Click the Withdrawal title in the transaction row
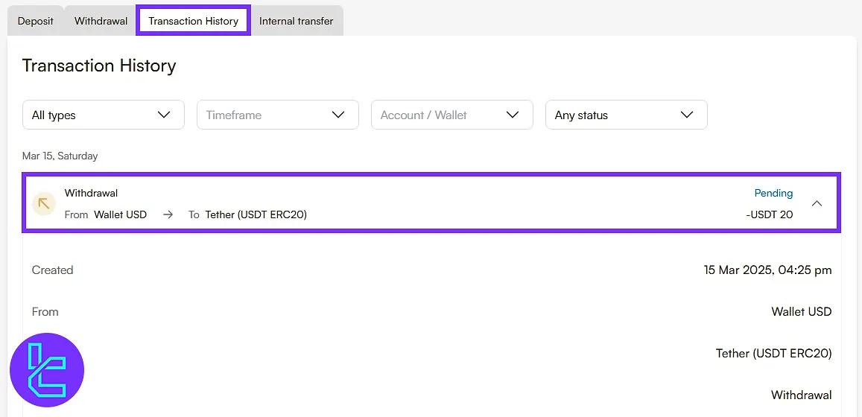The width and height of the screenshot is (862, 417). click(x=91, y=194)
